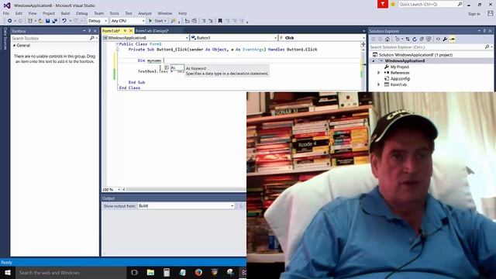Click the Visual Studio logo in the title bar
Screen dimensions: 496x279
tap(7, 5)
